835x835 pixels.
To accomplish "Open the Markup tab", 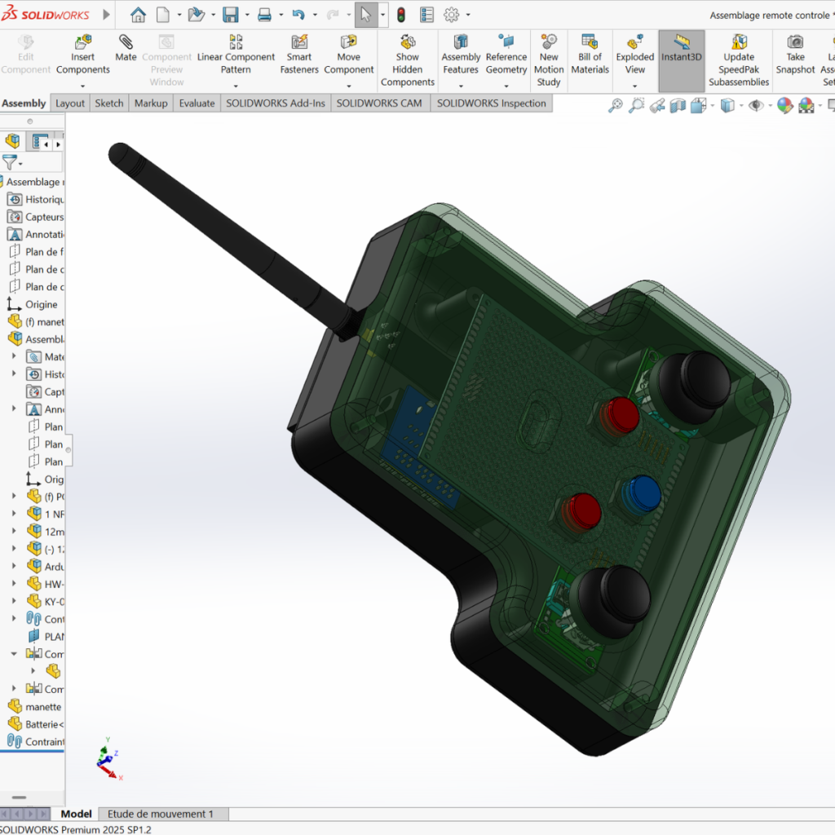I will click(x=151, y=104).
